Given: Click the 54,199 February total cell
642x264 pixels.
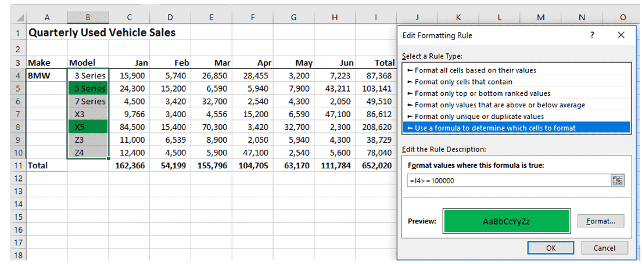Looking at the screenshot, I should pyautogui.click(x=170, y=165).
